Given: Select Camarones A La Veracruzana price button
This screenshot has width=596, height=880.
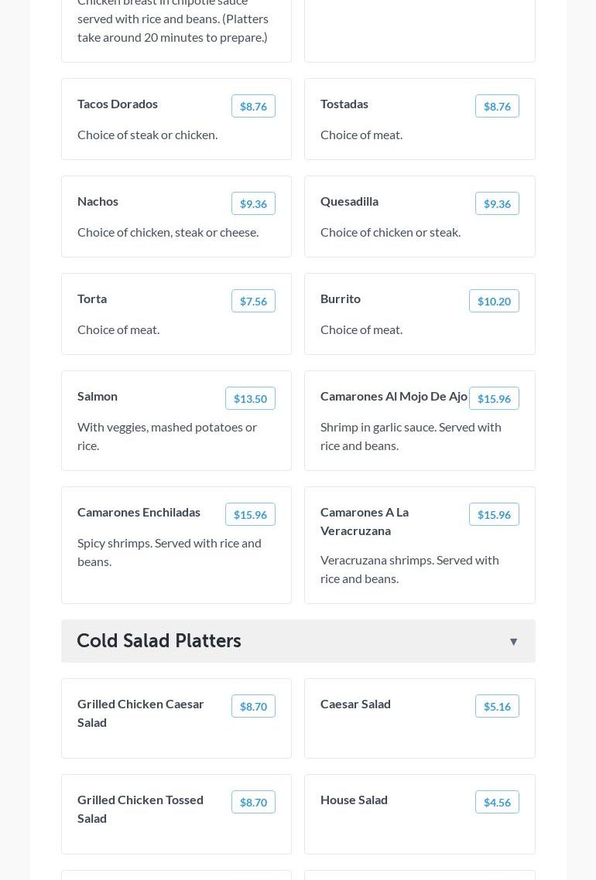Looking at the screenshot, I should [494, 515].
